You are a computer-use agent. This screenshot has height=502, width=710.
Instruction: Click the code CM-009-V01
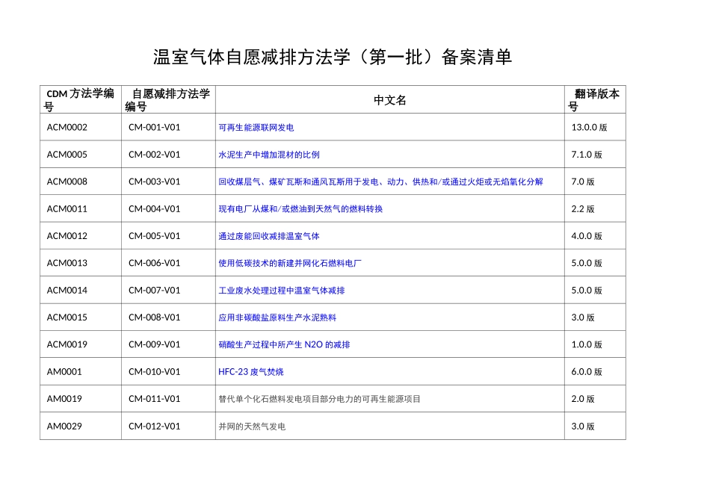click(155, 344)
